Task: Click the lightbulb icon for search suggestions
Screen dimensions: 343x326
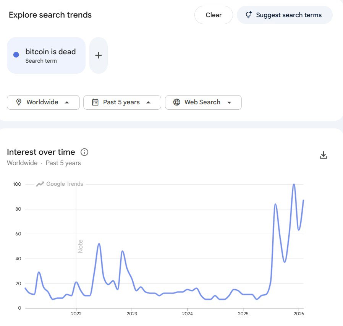Action: click(x=249, y=15)
